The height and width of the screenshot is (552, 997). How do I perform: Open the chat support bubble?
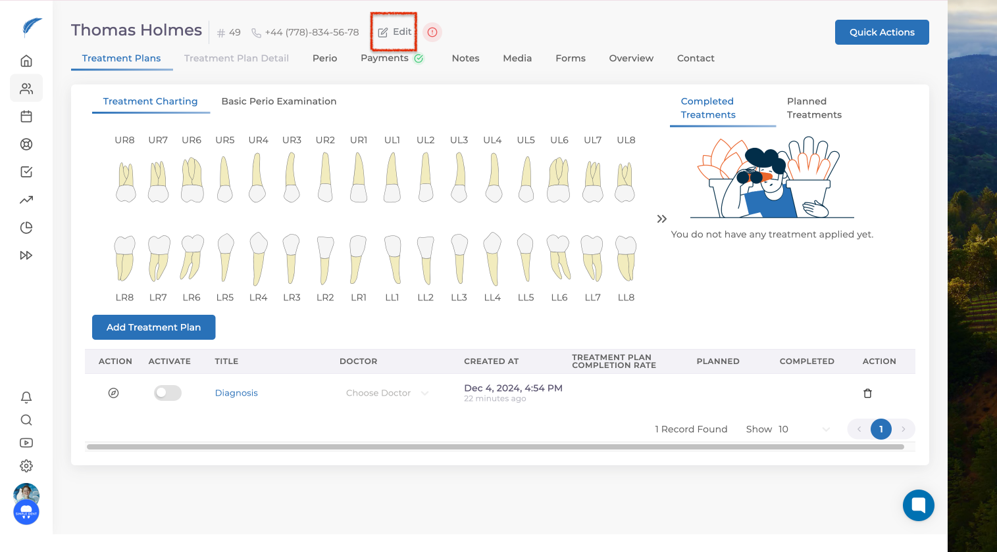tap(918, 505)
